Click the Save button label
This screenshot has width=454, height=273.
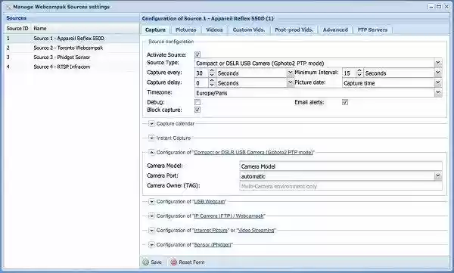click(156, 262)
